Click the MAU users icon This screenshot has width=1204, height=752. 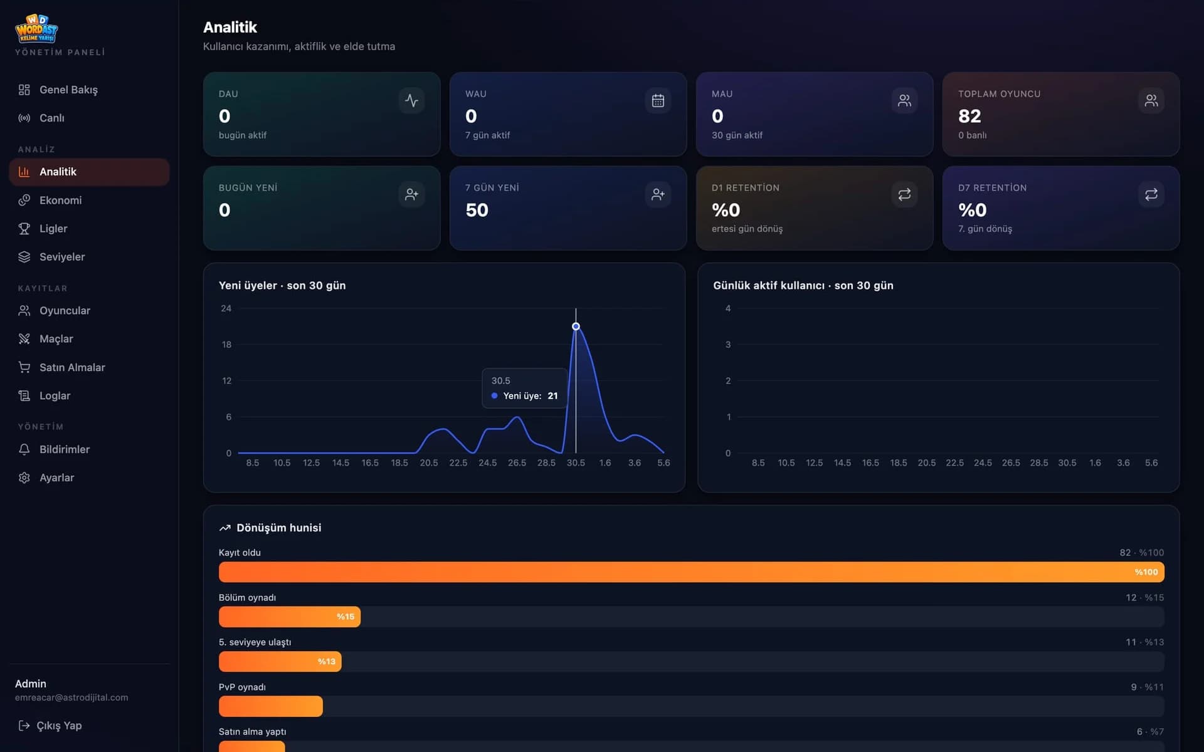click(904, 100)
